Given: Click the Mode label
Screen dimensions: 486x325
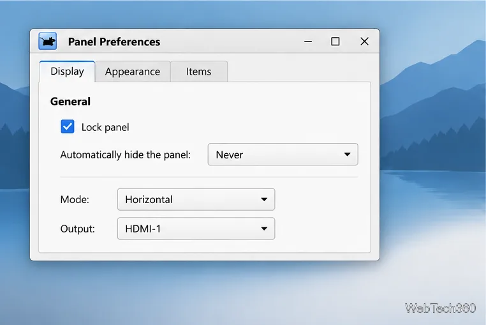Looking at the screenshot, I should click(x=75, y=199).
